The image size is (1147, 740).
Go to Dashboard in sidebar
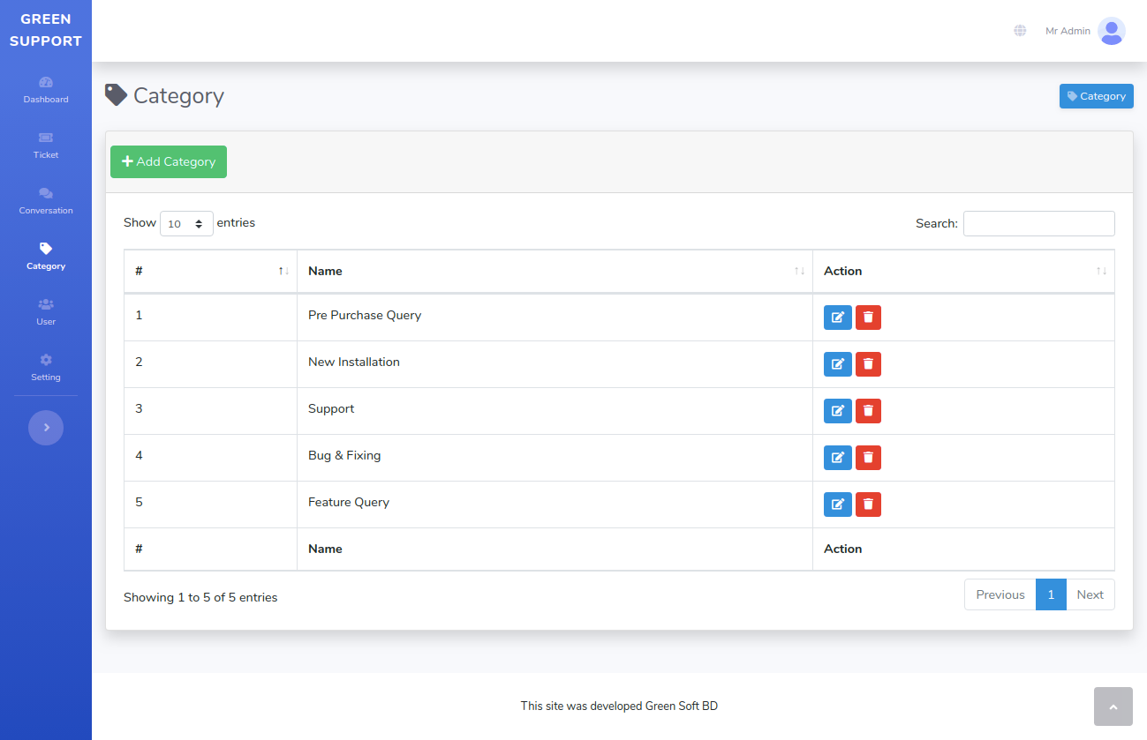click(46, 90)
